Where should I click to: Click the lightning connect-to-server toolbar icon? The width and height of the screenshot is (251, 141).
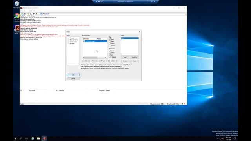coord(22,14)
